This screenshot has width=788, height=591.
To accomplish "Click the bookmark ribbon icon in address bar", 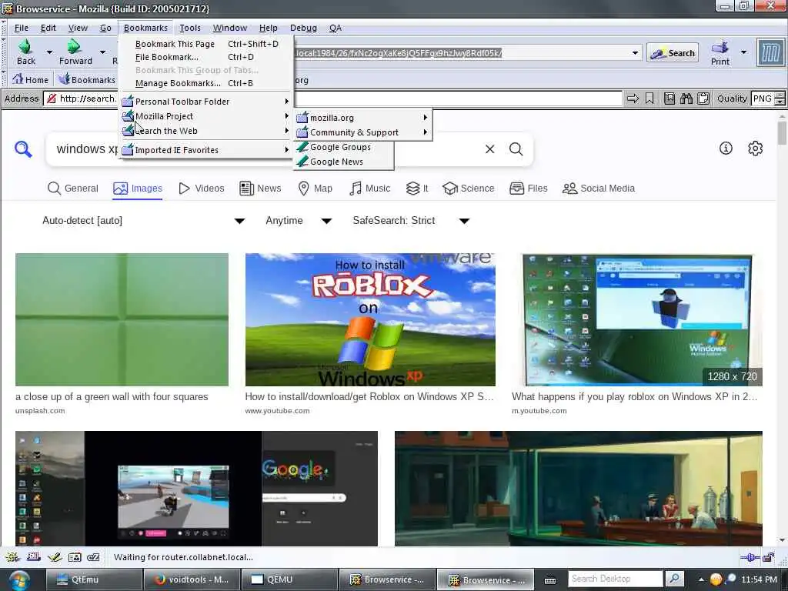I will point(649,98).
